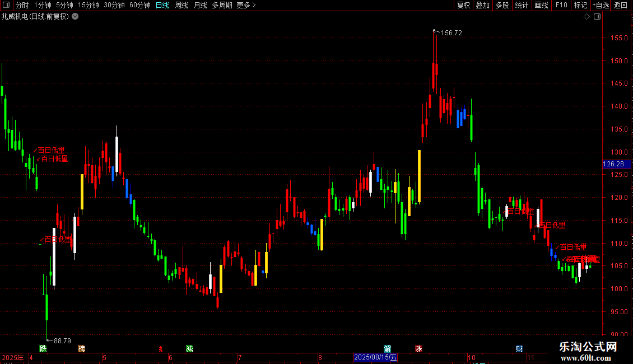
Task: Click the 155.0 price axis label
Action: pyautogui.click(x=619, y=38)
